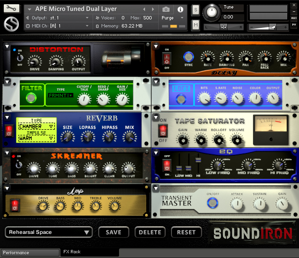299x258 pixels.
Task: Go to next instrument preset arrow
Action: [153, 9]
